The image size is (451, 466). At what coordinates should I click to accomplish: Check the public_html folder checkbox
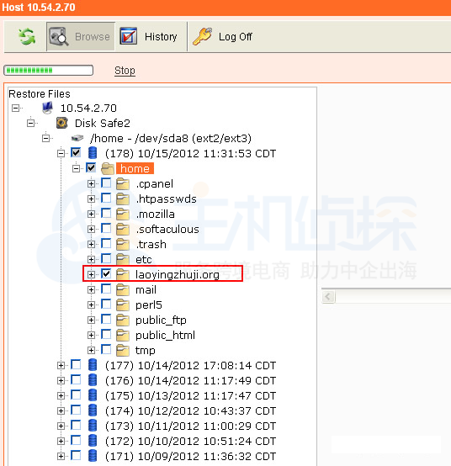pos(106,334)
